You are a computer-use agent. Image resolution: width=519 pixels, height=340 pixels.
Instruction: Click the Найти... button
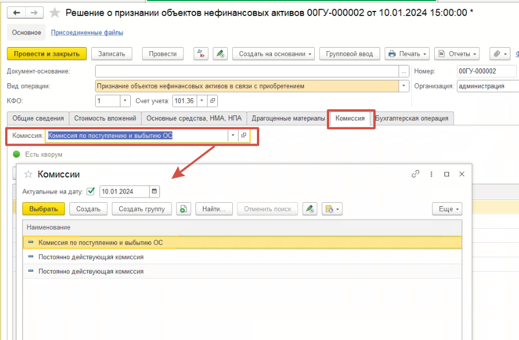pyautogui.click(x=214, y=209)
